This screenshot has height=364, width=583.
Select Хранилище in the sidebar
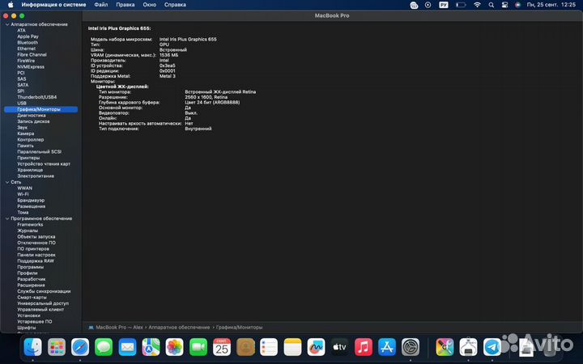pos(30,170)
